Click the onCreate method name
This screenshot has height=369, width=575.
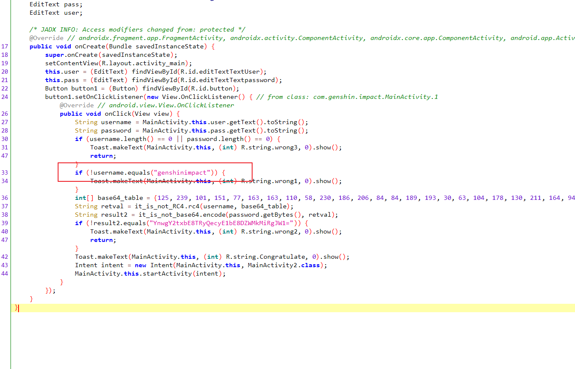point(90,46)
